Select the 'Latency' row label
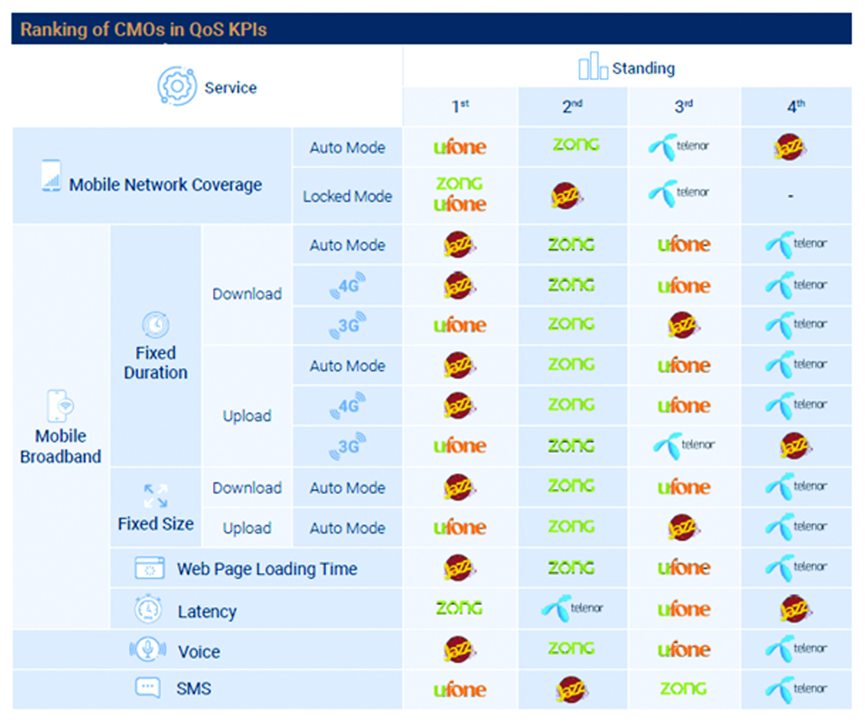This screenshot has width=865, height=726. point(207,611)
